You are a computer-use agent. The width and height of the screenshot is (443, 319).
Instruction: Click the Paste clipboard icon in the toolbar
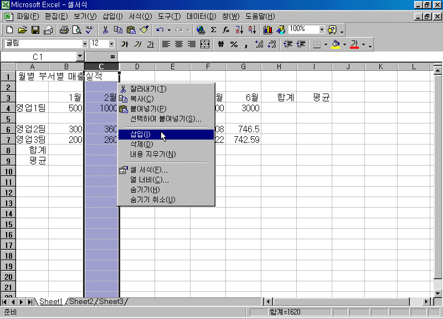click(x=131, y=30)
